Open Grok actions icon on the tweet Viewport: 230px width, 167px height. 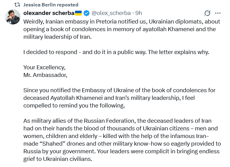207,13
